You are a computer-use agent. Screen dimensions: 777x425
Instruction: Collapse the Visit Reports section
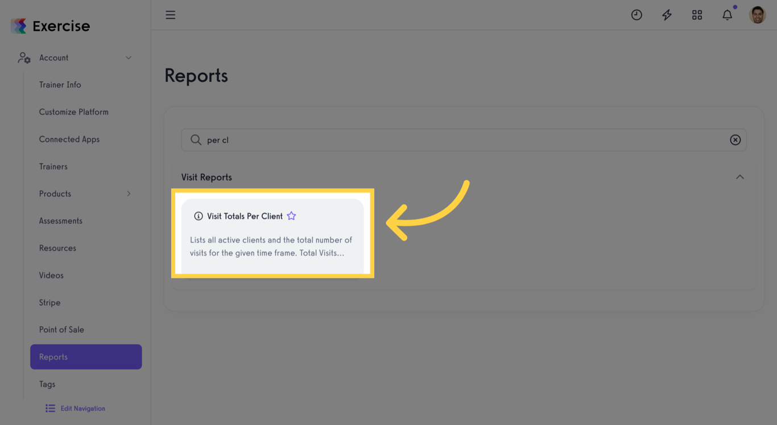point(740,177)
